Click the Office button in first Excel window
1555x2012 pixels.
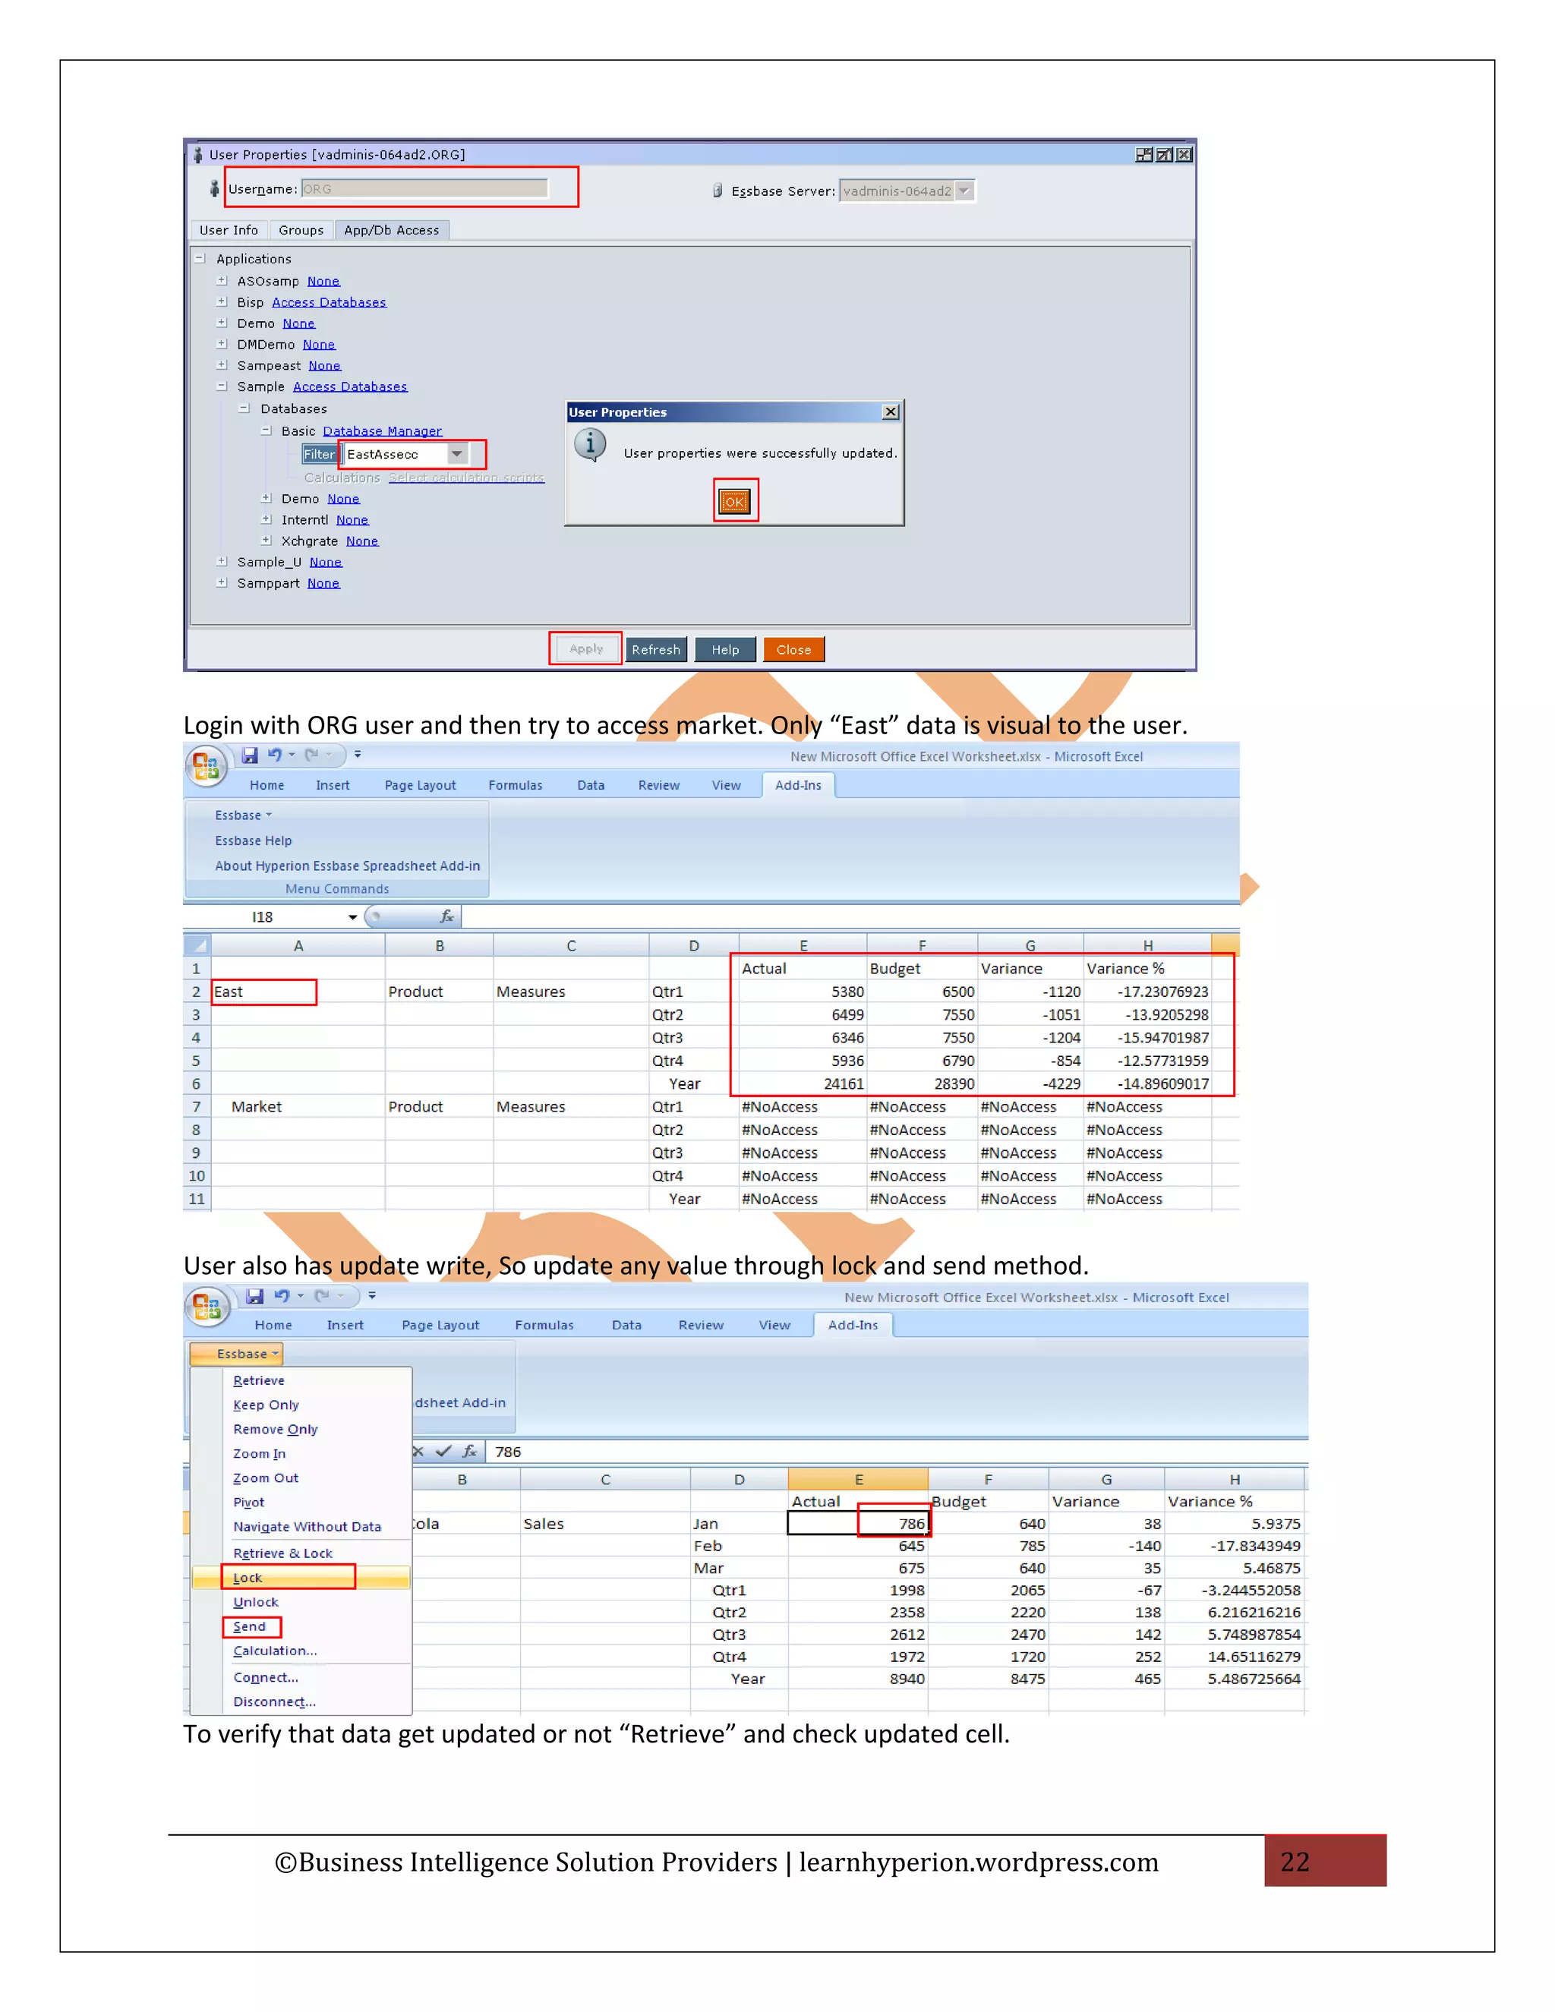coord(207,765)
